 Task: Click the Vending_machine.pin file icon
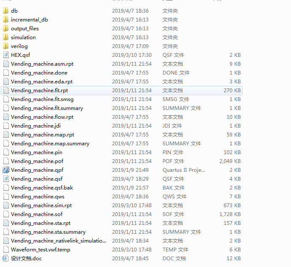[x=6, y=152]
